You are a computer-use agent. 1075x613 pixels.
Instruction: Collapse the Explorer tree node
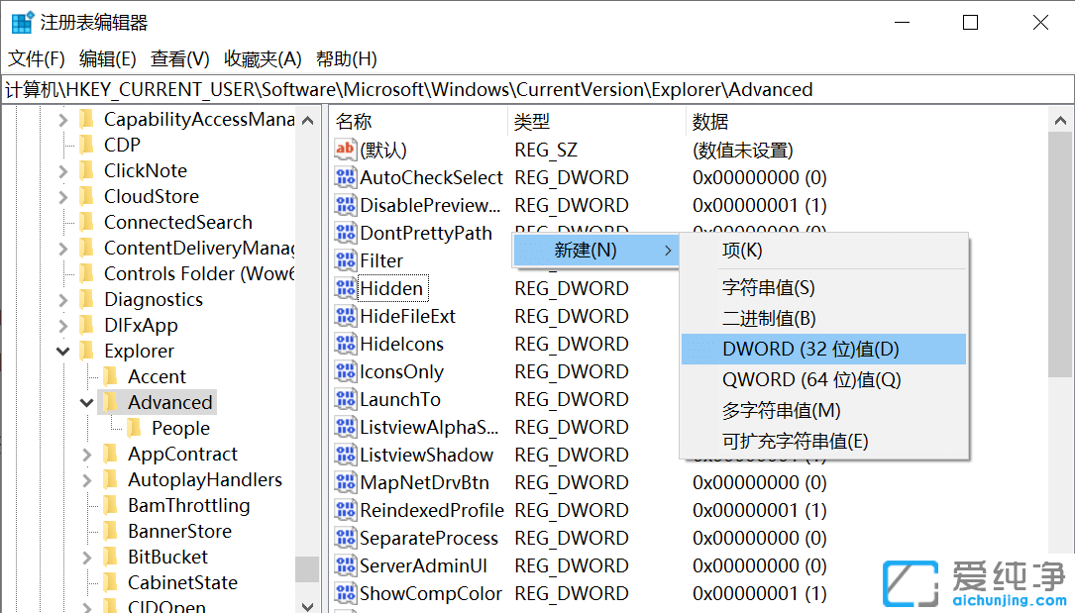[x=62, y=351]
